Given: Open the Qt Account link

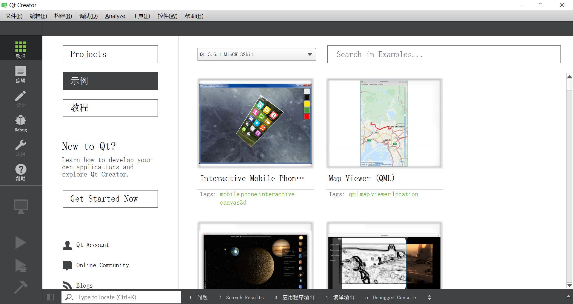Looking at the screenshot, I should pyautogui.click(x=93, y=245).
